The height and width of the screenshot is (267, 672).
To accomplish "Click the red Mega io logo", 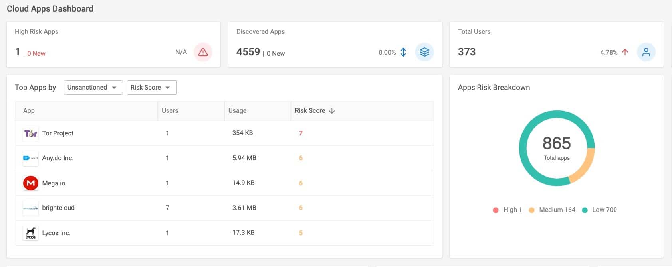I will click(31, 183).
